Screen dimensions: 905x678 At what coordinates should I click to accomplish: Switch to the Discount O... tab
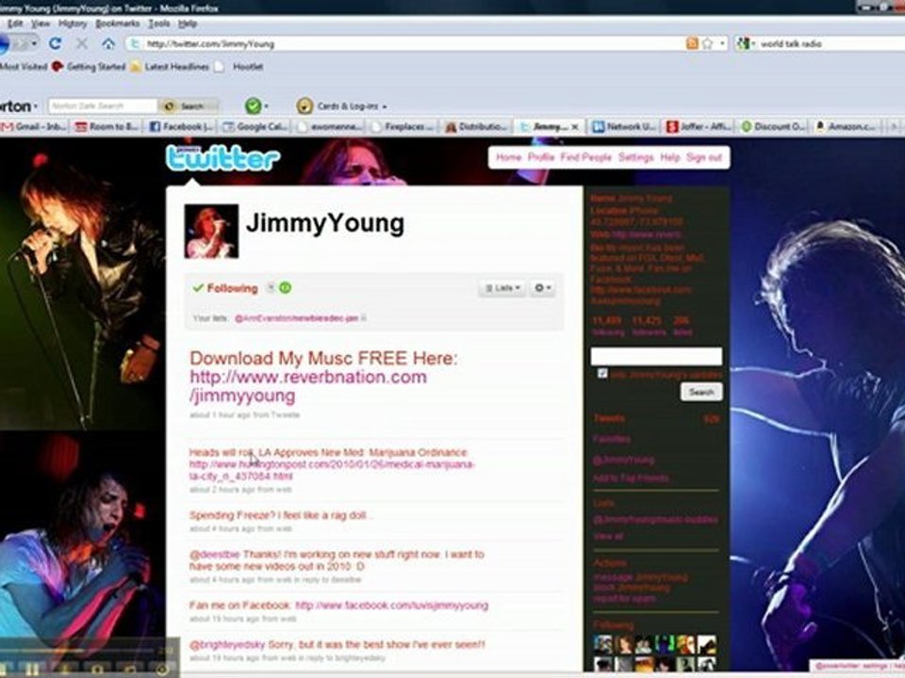(773, 126)
